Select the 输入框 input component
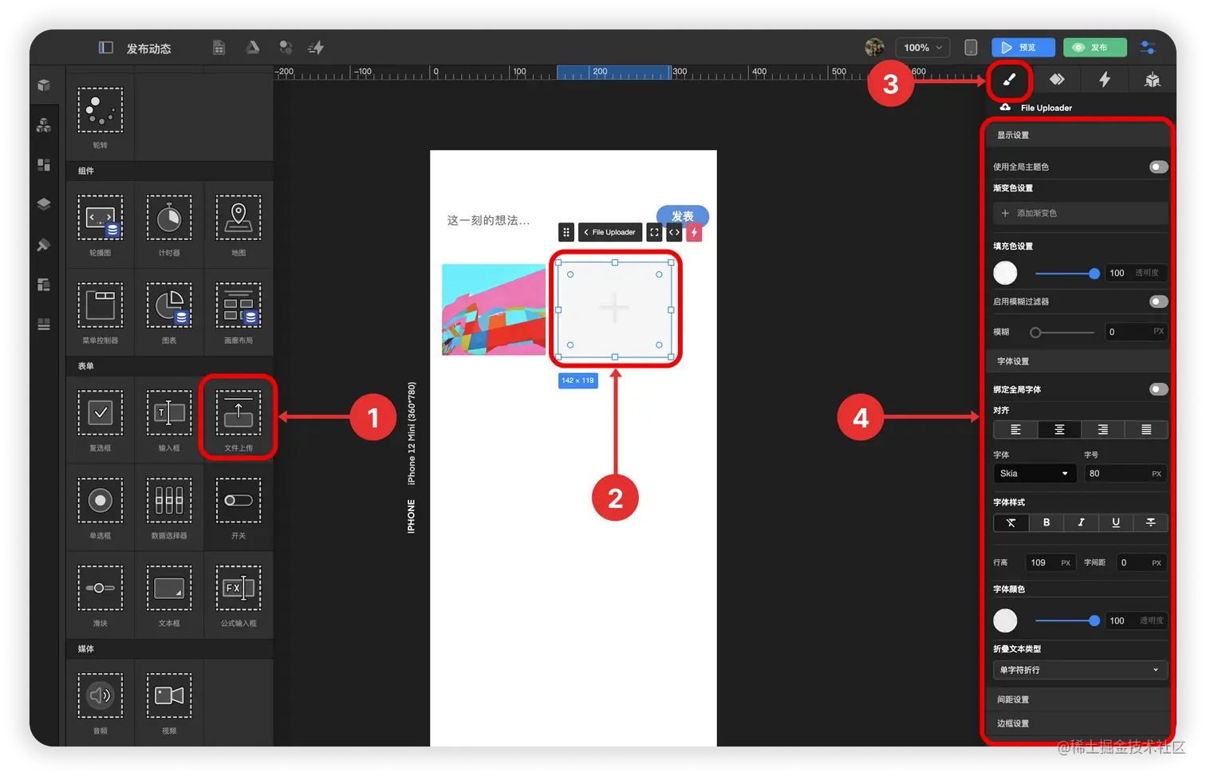This screenshot has width=1206, height=776. [169, 420]
